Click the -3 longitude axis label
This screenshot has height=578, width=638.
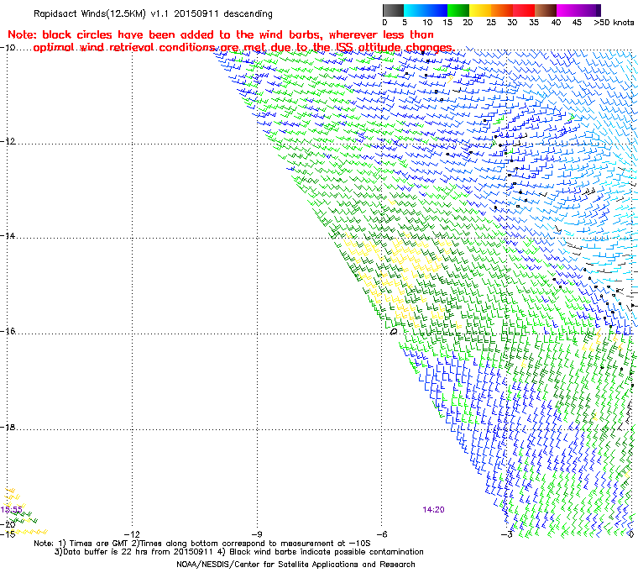(x=505, y=534)
